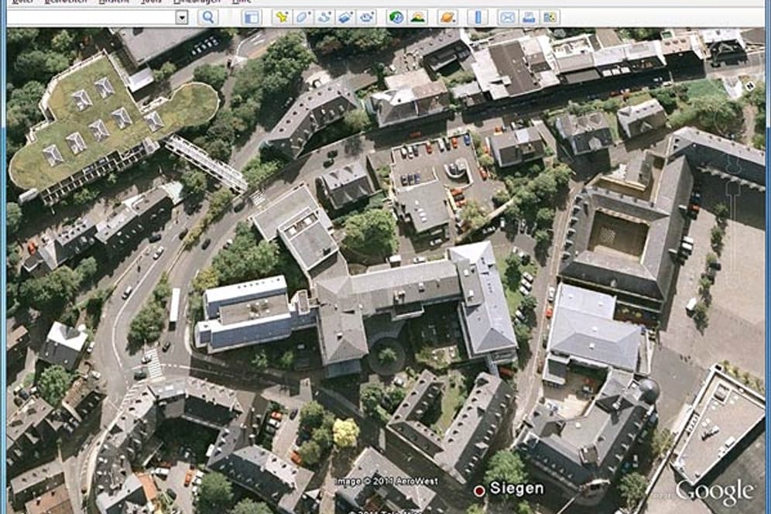Image resolution: width=771 pixels, height=514 pixels.
Task: Open the Ansicht menu
Action: [114, 2]
